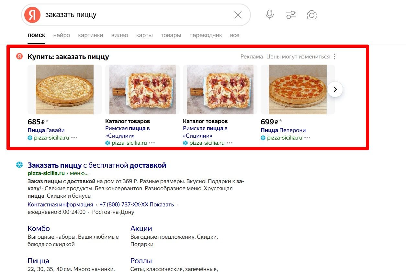Click snowflake favicon beside Заказать пиццу result
406x272 pixels.
coord(19,165)
